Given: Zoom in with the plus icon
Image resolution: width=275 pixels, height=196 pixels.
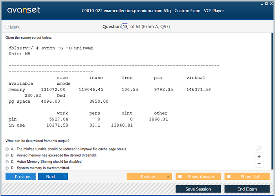Looking at the screenshot, I should pyautogui.click(x=259, y=156).
